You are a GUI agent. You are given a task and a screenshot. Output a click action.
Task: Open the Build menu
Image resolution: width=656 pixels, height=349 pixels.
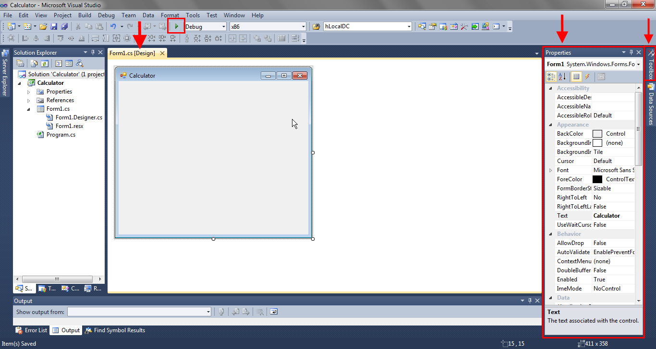[x=85, y=15]
